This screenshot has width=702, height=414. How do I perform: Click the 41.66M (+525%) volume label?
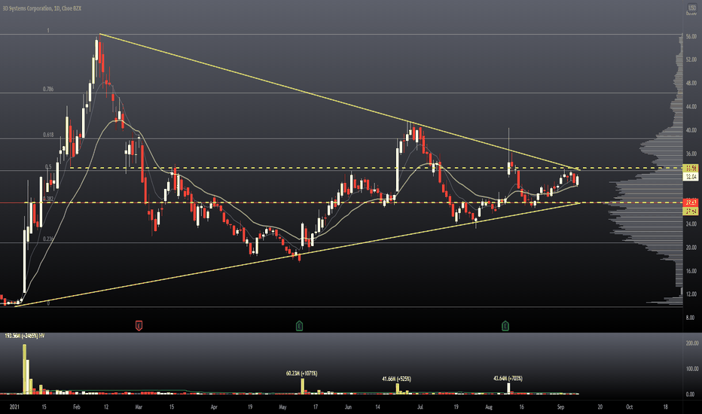click(396, 379)
